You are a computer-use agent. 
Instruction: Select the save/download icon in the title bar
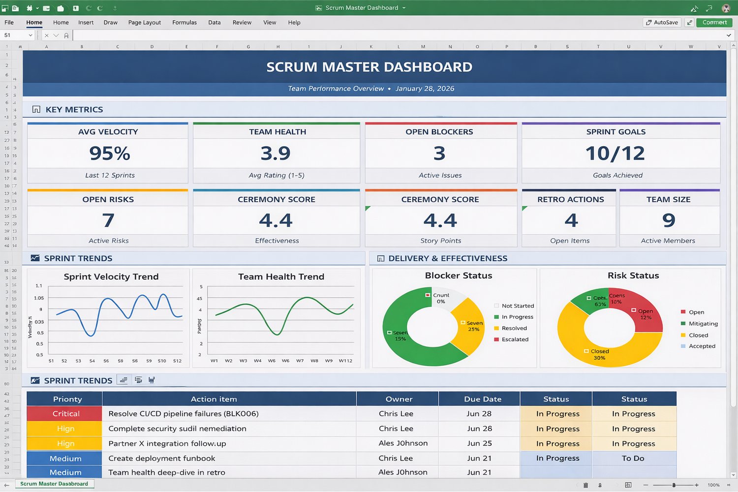coord(115,8)
